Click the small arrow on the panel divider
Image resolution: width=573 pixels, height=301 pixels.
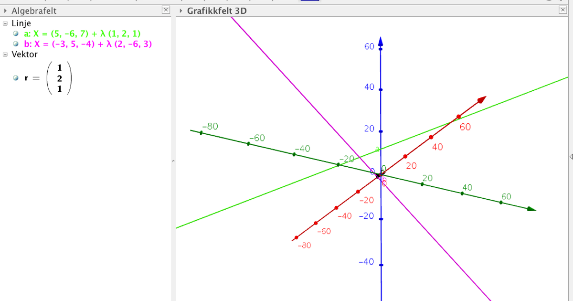pos(173,160)
